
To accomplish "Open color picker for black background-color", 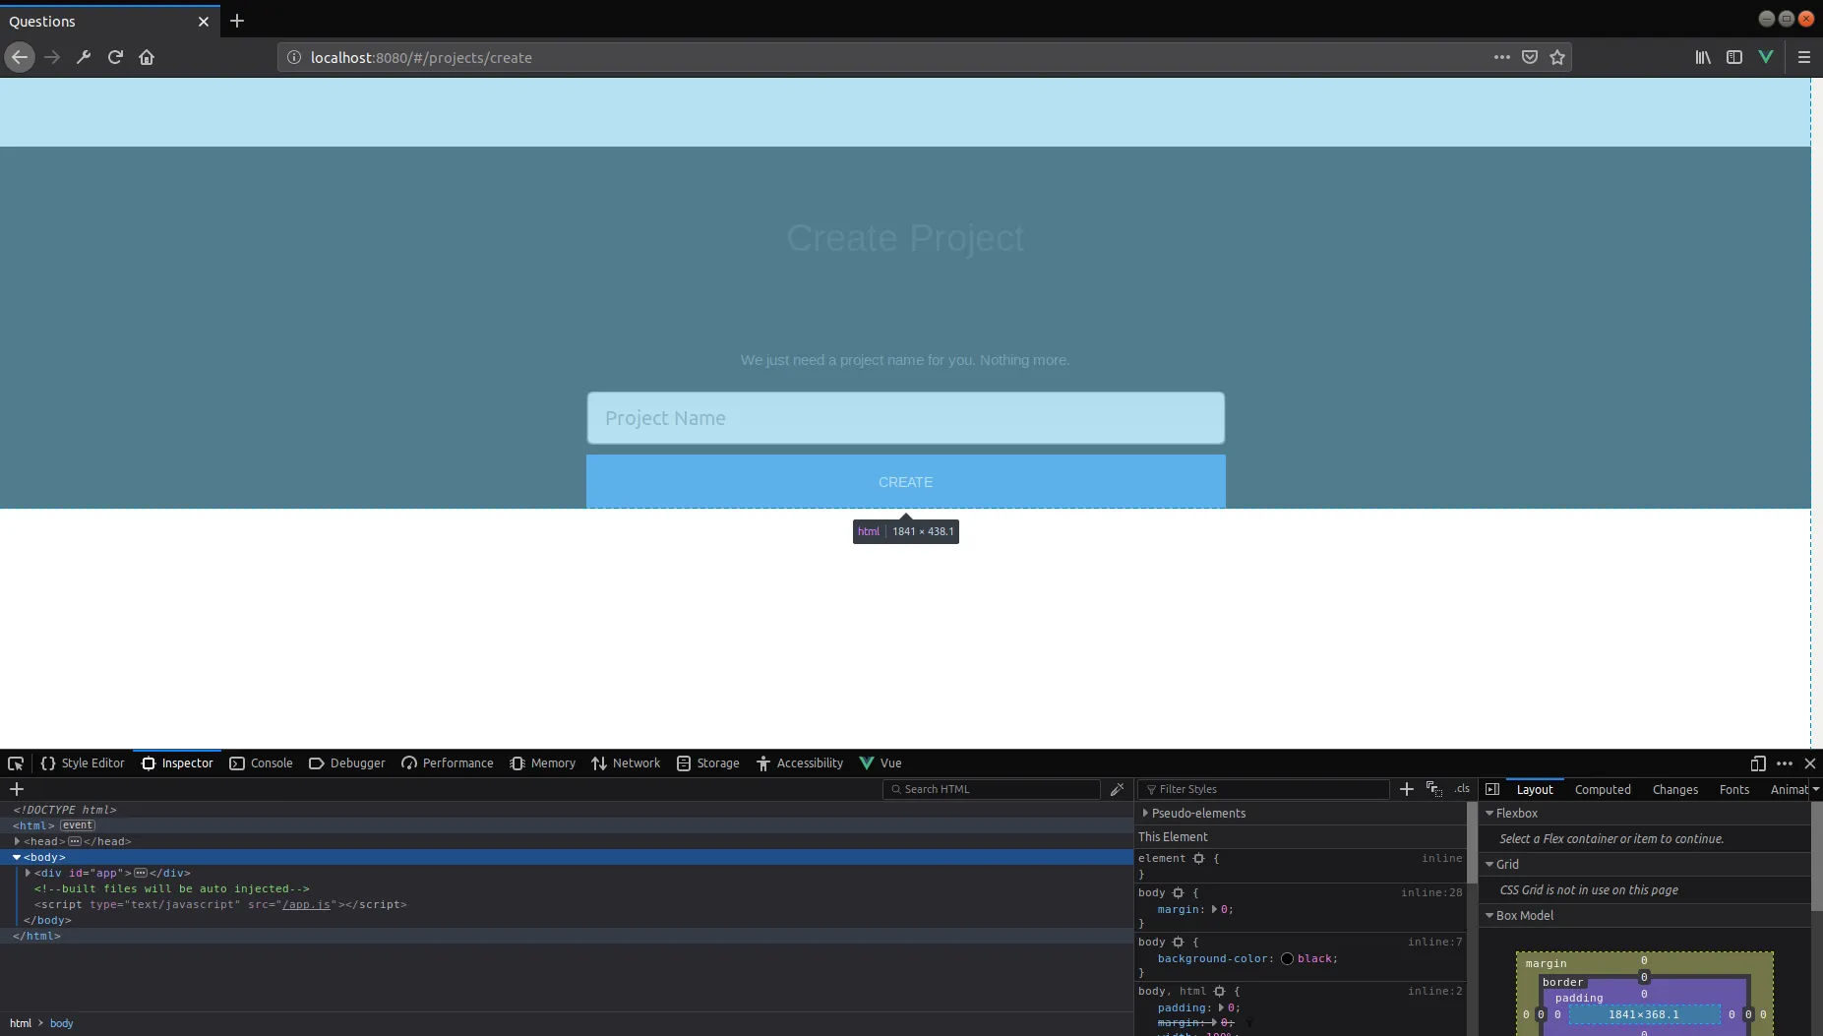I will [1287, 958].
